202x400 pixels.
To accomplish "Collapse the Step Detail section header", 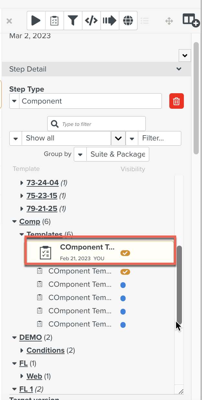I will 179,69.
